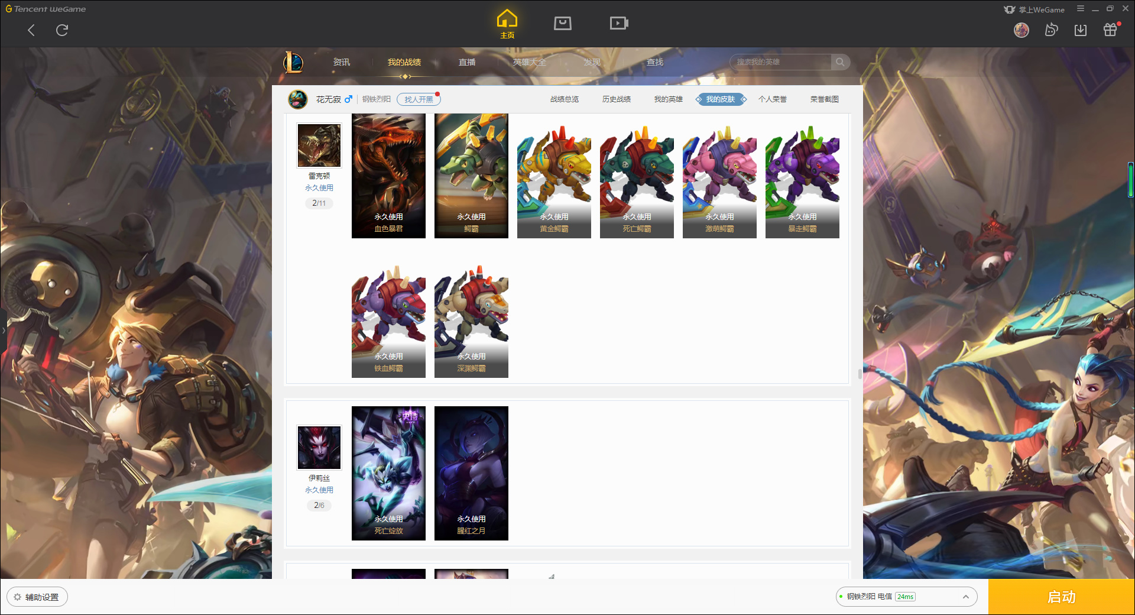Screen dimensions: 1135x615
Task: Open the store bag icon in header
Action: (562, 23)
